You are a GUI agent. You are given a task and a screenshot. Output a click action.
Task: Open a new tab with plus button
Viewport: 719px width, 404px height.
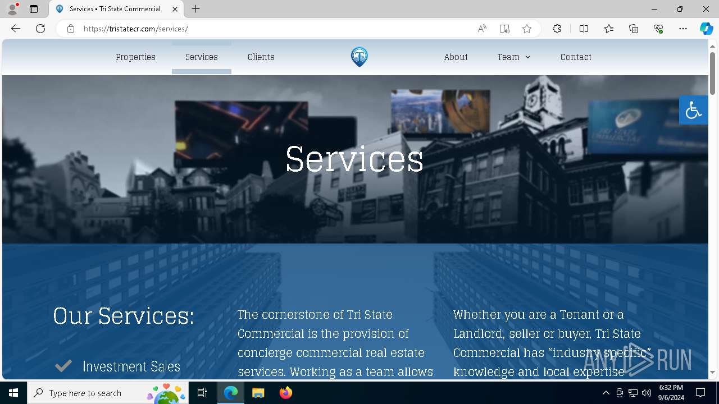[x=195, y=9]
